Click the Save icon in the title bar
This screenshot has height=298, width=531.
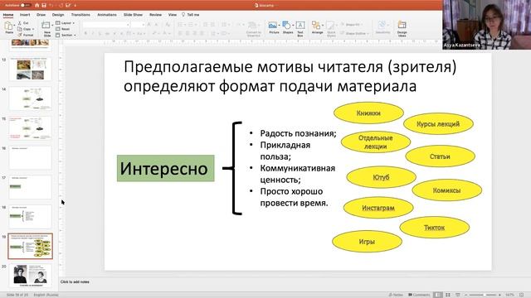point(44,5)
